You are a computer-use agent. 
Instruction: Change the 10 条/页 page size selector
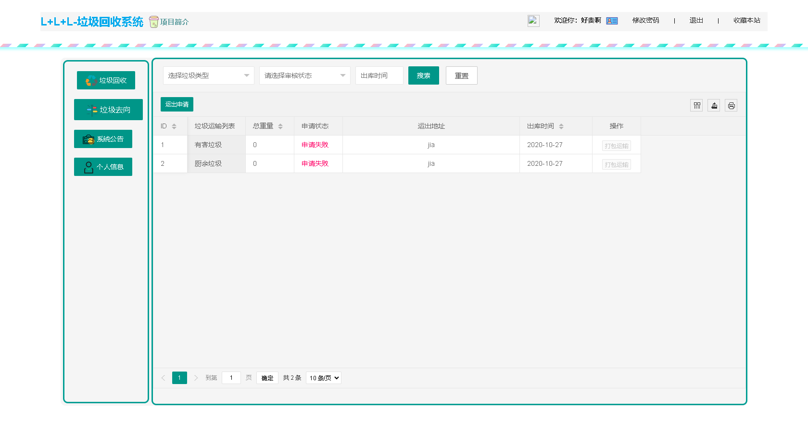tap(324, 378)
